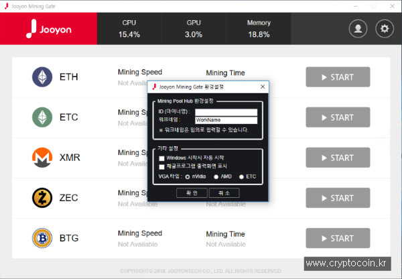Start ETH mining
This screenshot has height=279, width=402.
coord(338,77)
